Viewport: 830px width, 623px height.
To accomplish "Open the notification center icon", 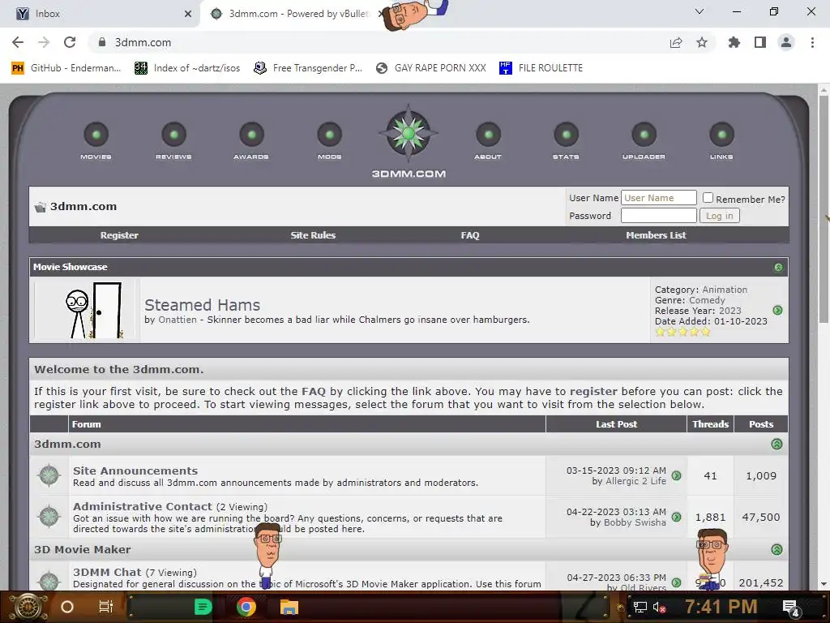I will click(791, 608).
